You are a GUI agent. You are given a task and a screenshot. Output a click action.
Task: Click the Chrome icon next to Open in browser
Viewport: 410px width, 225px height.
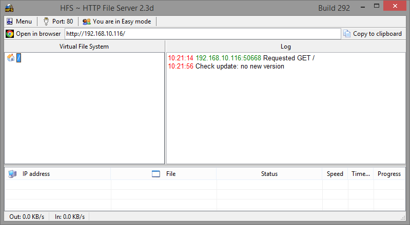10,34
